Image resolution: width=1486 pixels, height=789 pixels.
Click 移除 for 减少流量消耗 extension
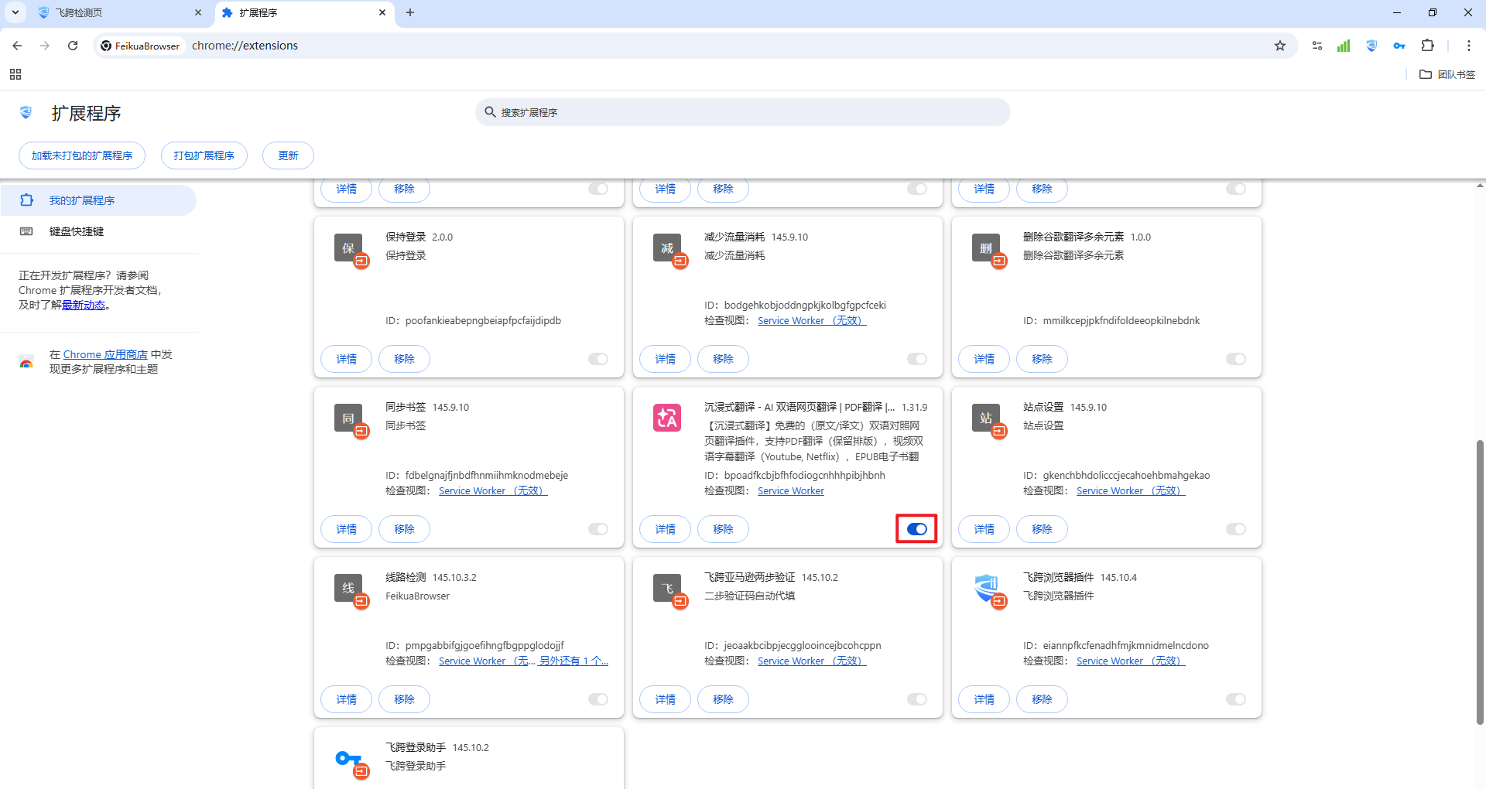pos(723,359)
